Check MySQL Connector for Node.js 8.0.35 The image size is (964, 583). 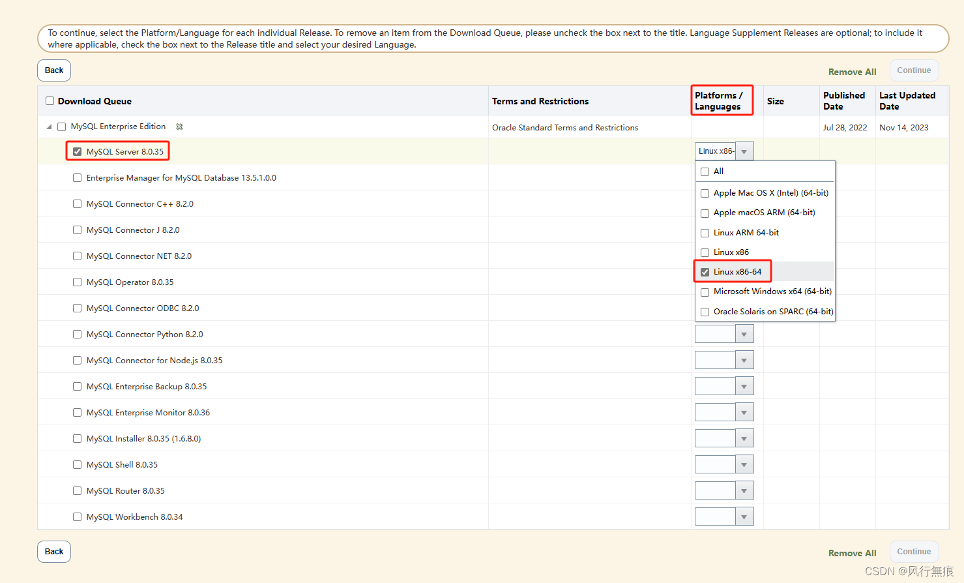tap(78, 360)
